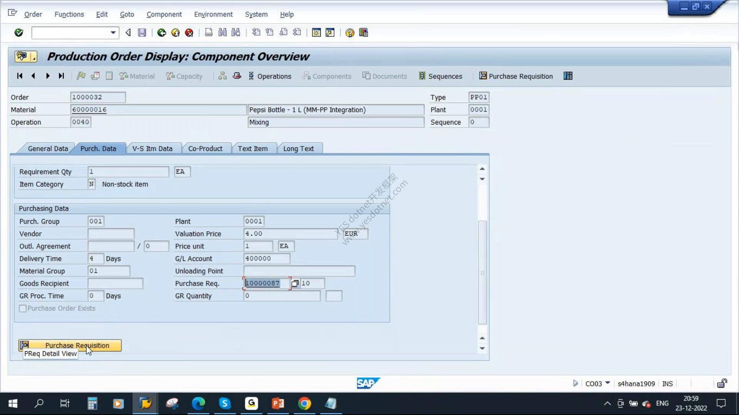Click the yellow Help question mark icon

tap(349, 33)
